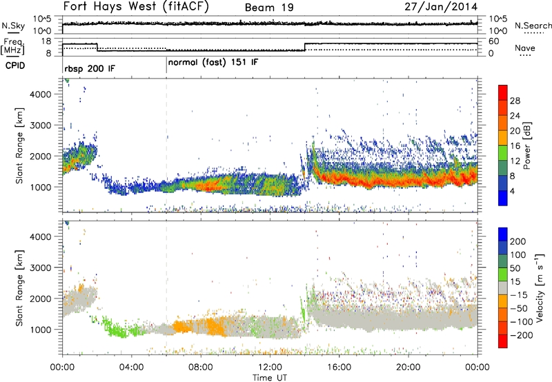Click the '18' tick on the frequency axis
Viewport: 552px width, 382px height.
(x=46, y=41)
